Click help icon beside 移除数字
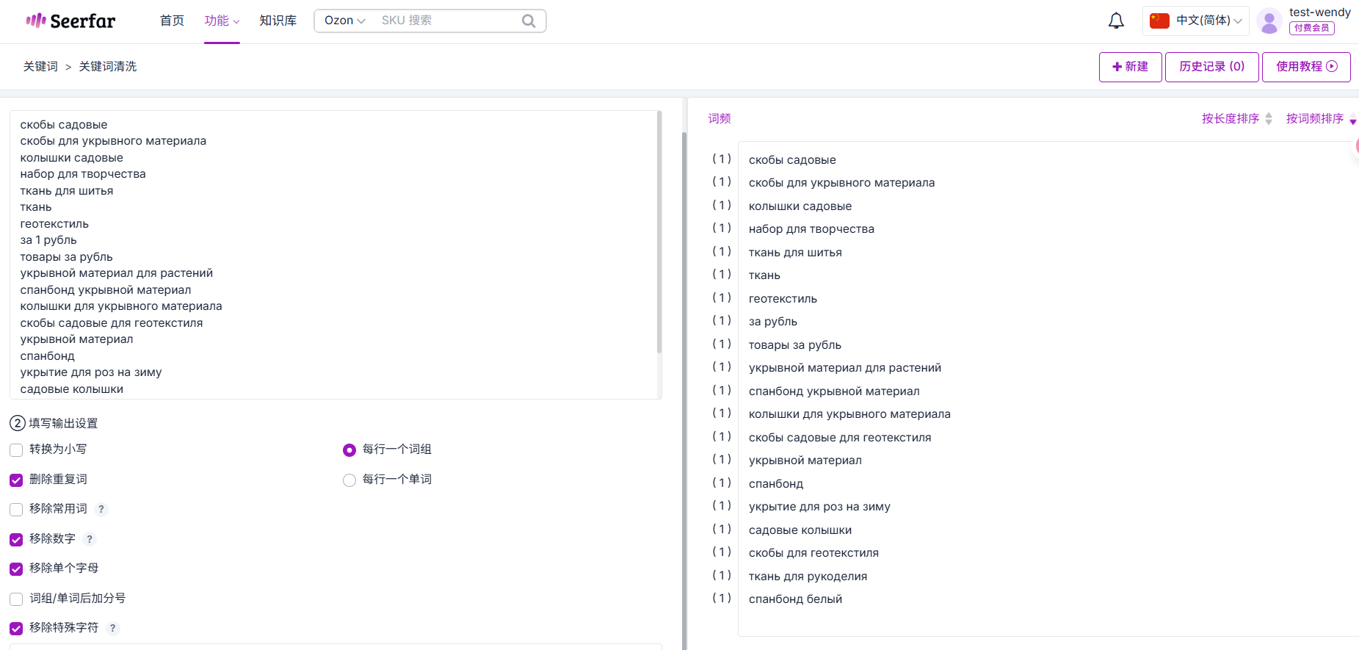Image resolution: width=1359 pixels, height=650 pixels. 90,539
